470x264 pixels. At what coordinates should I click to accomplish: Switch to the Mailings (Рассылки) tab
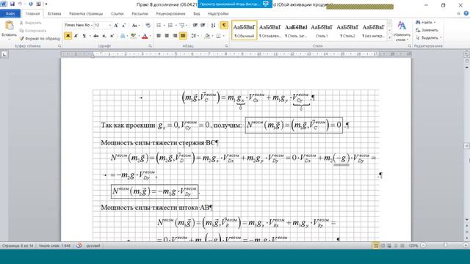(x=140, y=13)
